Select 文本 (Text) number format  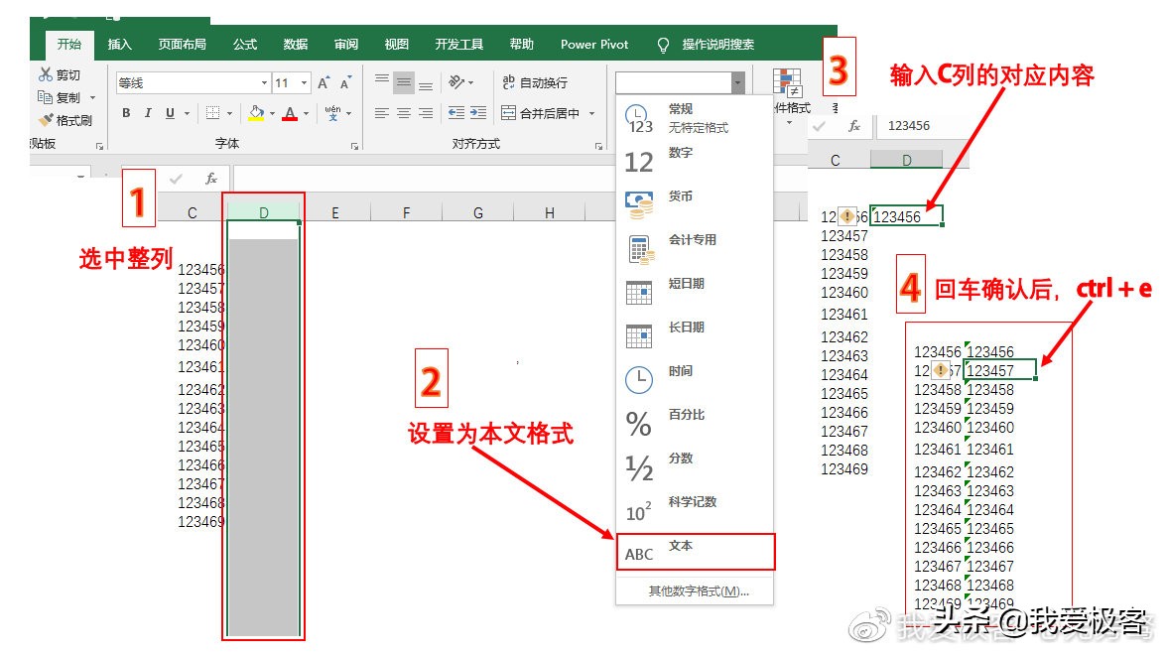click(695, 553)
